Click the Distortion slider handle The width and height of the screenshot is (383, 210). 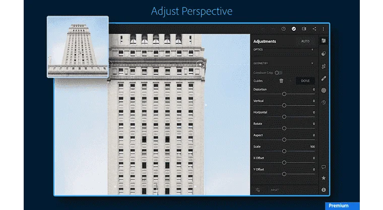(x=284, y=94)
